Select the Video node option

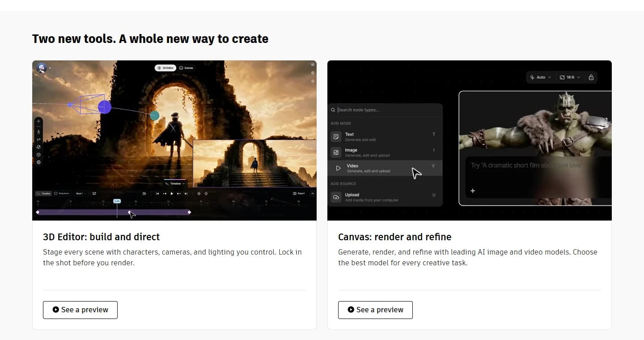386,168
